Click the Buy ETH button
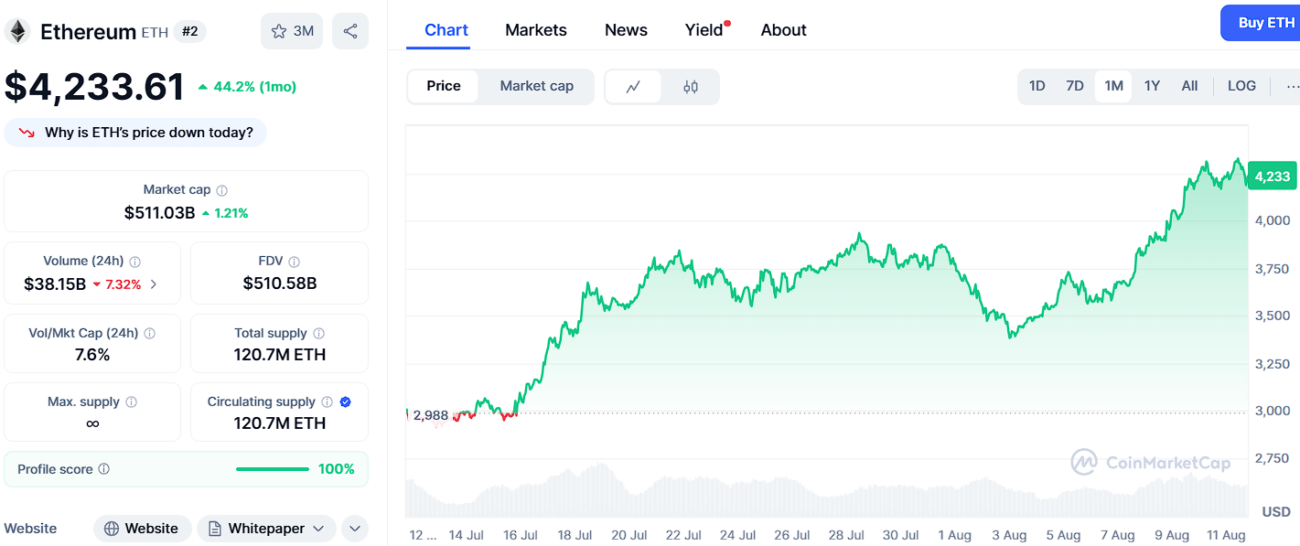Viewport: 1300px width, 546px height. [1261, 23]
